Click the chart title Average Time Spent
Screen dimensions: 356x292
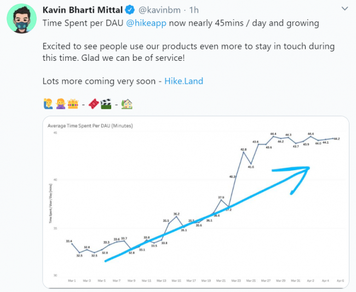[90, 126]
